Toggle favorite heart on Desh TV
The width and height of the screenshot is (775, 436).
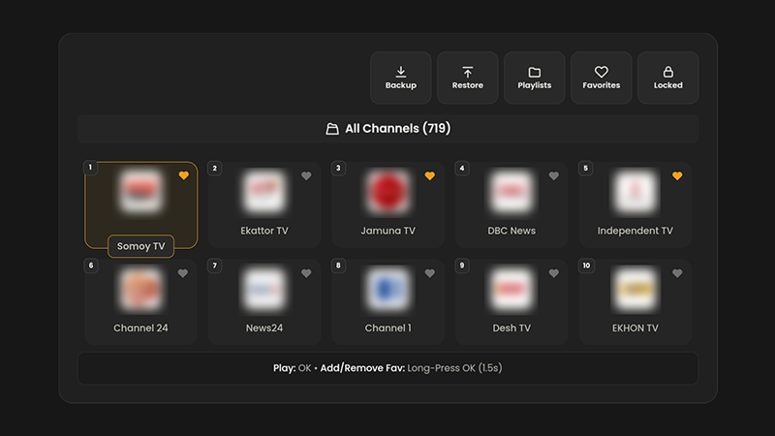pos(553,273)
